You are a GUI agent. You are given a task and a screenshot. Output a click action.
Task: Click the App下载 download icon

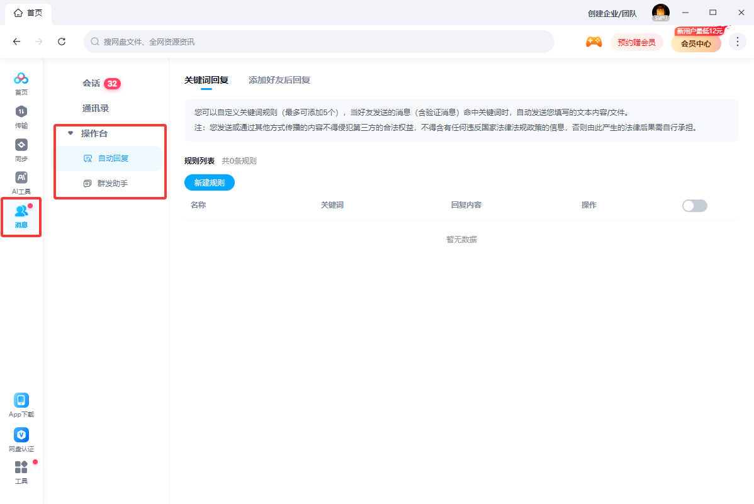[21, 401]
